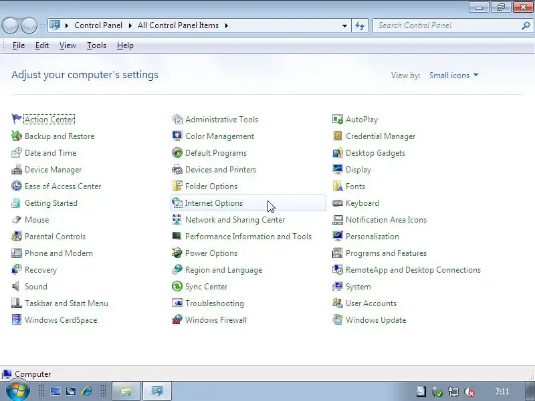Click the Mouse icon
Screen dimensions: 535x401
(x=16, y=219)
